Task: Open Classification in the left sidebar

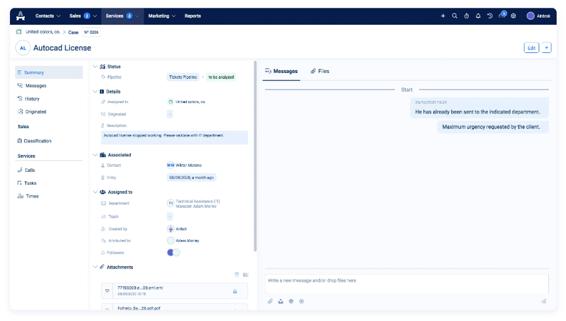Action: (x=35, y=141)
